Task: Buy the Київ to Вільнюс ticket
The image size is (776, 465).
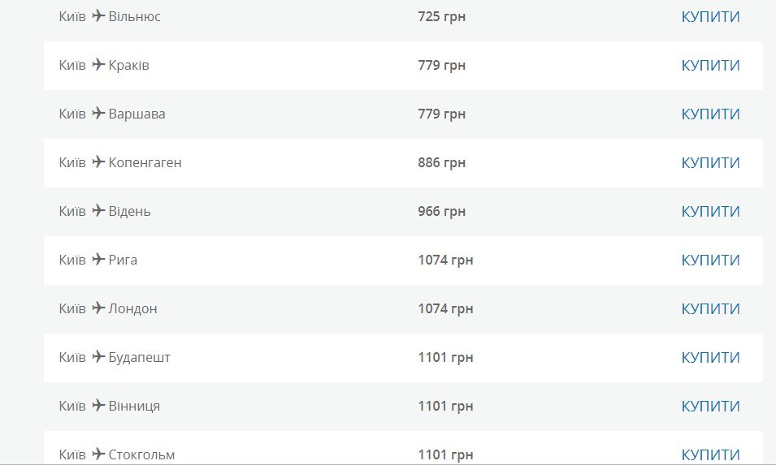Action: tap(710, 16)
